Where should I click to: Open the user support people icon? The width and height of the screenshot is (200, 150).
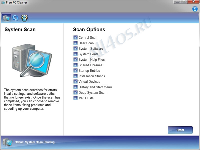[24, 18]
